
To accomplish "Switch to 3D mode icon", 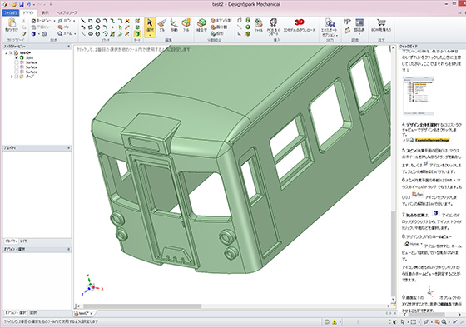I will pos(137,34).
